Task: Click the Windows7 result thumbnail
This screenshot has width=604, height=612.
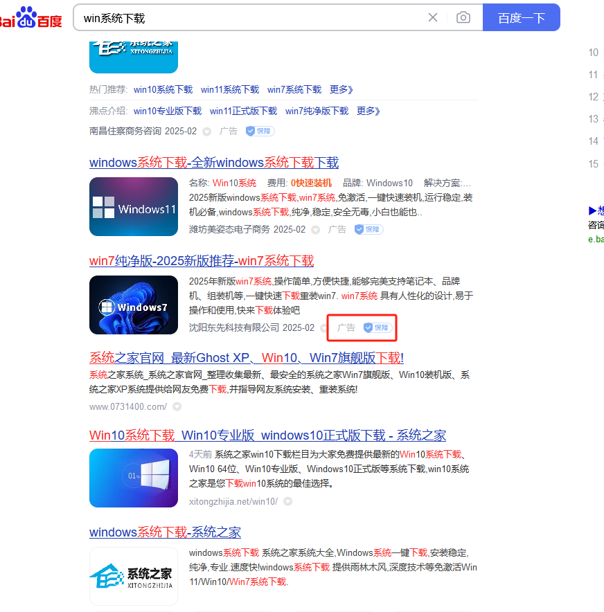Action: pos(134,305)
